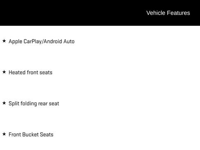Tap the star icon beside Split folding rear seat
200x150 pixels.
pyautogui.click(x=4, y=103)
